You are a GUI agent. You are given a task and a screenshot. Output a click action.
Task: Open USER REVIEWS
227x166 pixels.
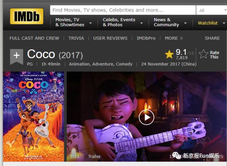pos(110,38)
